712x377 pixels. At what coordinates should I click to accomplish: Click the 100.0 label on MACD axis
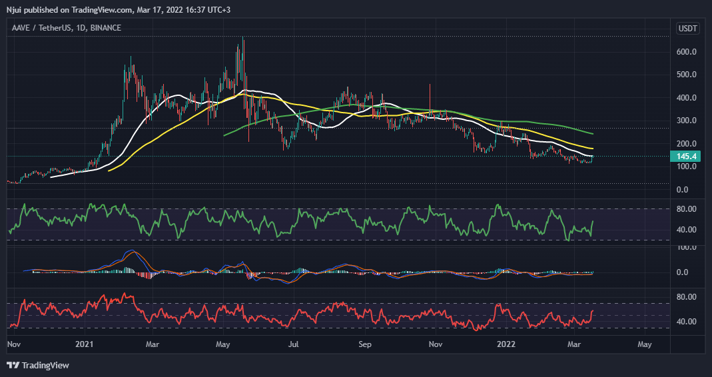click(x=687, y=247)
